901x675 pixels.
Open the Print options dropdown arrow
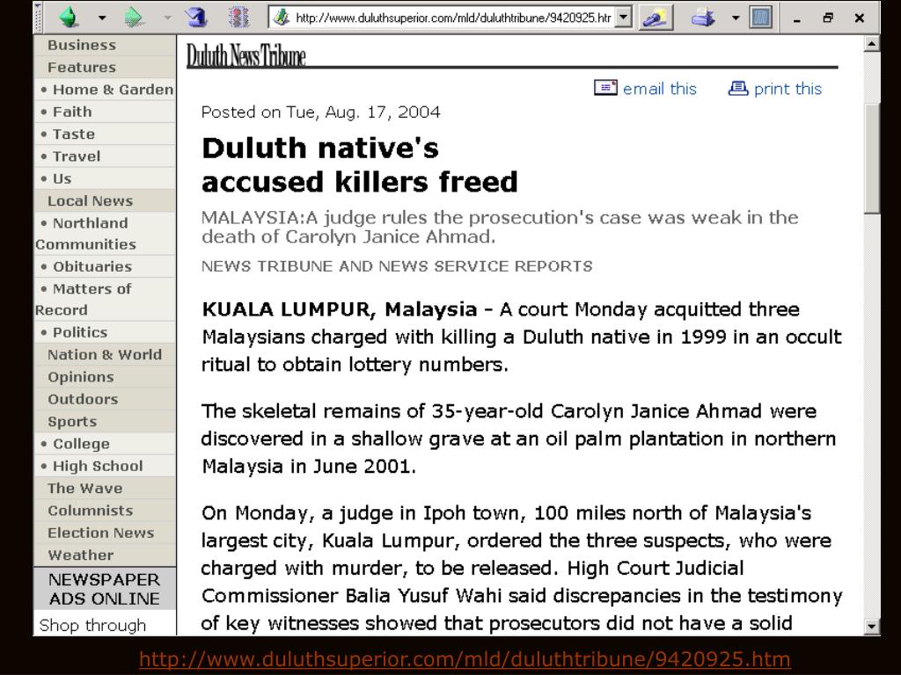click(736, 18)
